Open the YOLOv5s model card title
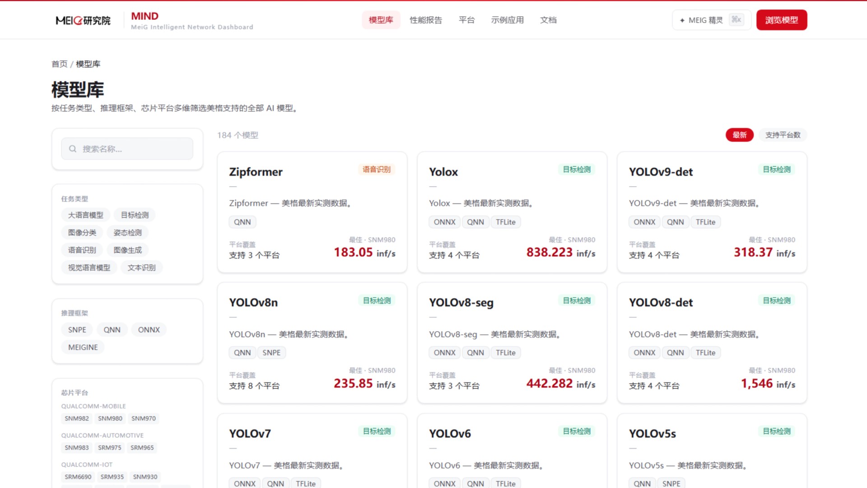The image size is (867, 488). (653, 433)
